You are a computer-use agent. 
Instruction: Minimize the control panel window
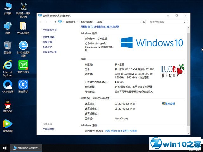168,16
